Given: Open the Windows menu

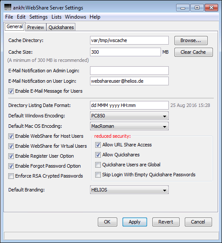Looking at the screenshot, I should [75, 17].
